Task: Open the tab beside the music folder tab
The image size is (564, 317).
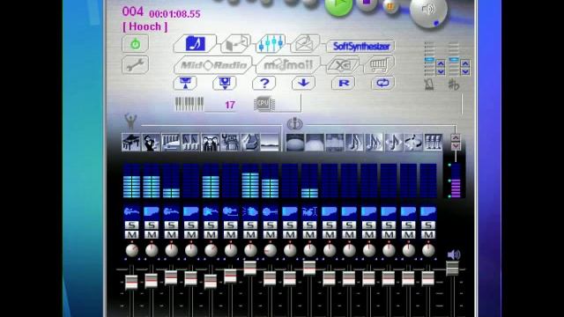Action: (x=235, y=44)
